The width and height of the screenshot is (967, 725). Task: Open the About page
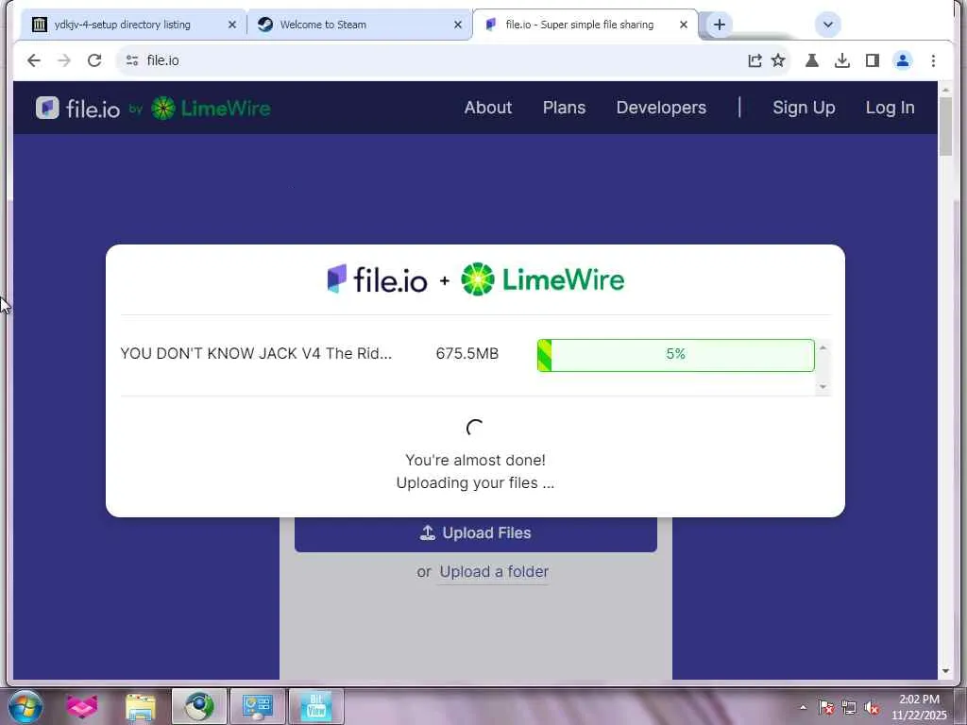tap(488, 108)
